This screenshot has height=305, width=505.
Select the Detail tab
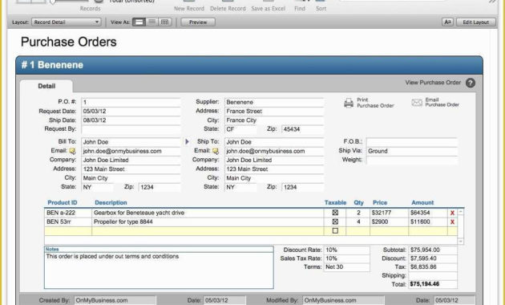pos(46,86)
